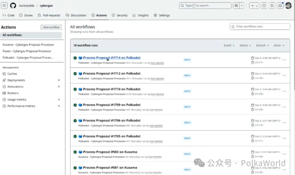Click success check icon on #1710 run
Screen dimensions: 295x175
(75, 89)
